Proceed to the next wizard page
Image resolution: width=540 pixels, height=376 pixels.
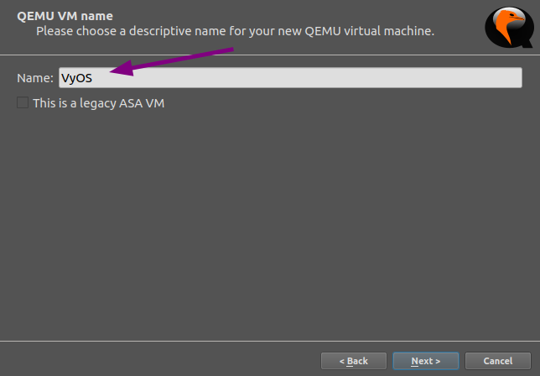425,361
